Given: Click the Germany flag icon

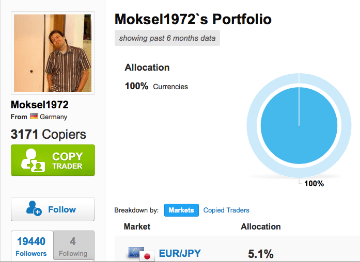Looking at the screenshot, I should point(34,117).
